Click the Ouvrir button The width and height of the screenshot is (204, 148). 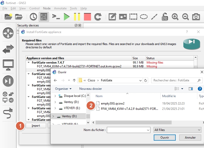coord(164,138)
